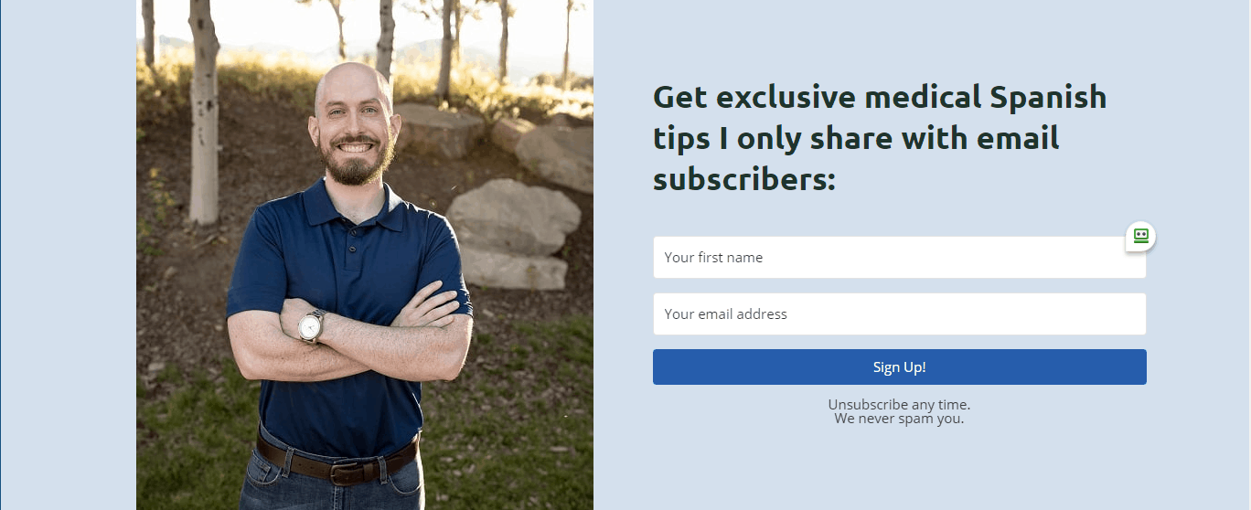Click the Your first name placeholder text
The height and width of the screenshot is (510, 1251).
[713, 258]
